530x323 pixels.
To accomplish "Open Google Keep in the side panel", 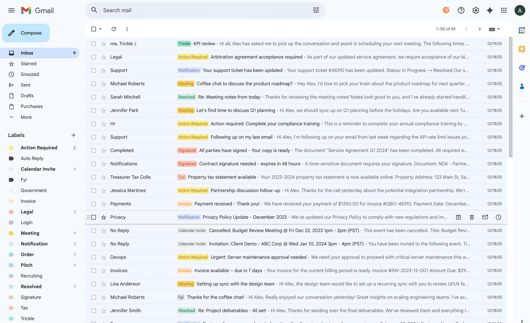I will 522,49.
